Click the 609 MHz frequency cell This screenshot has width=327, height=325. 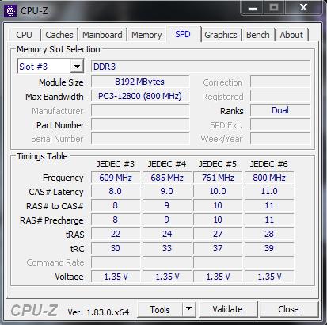click(x=116, y=178)
